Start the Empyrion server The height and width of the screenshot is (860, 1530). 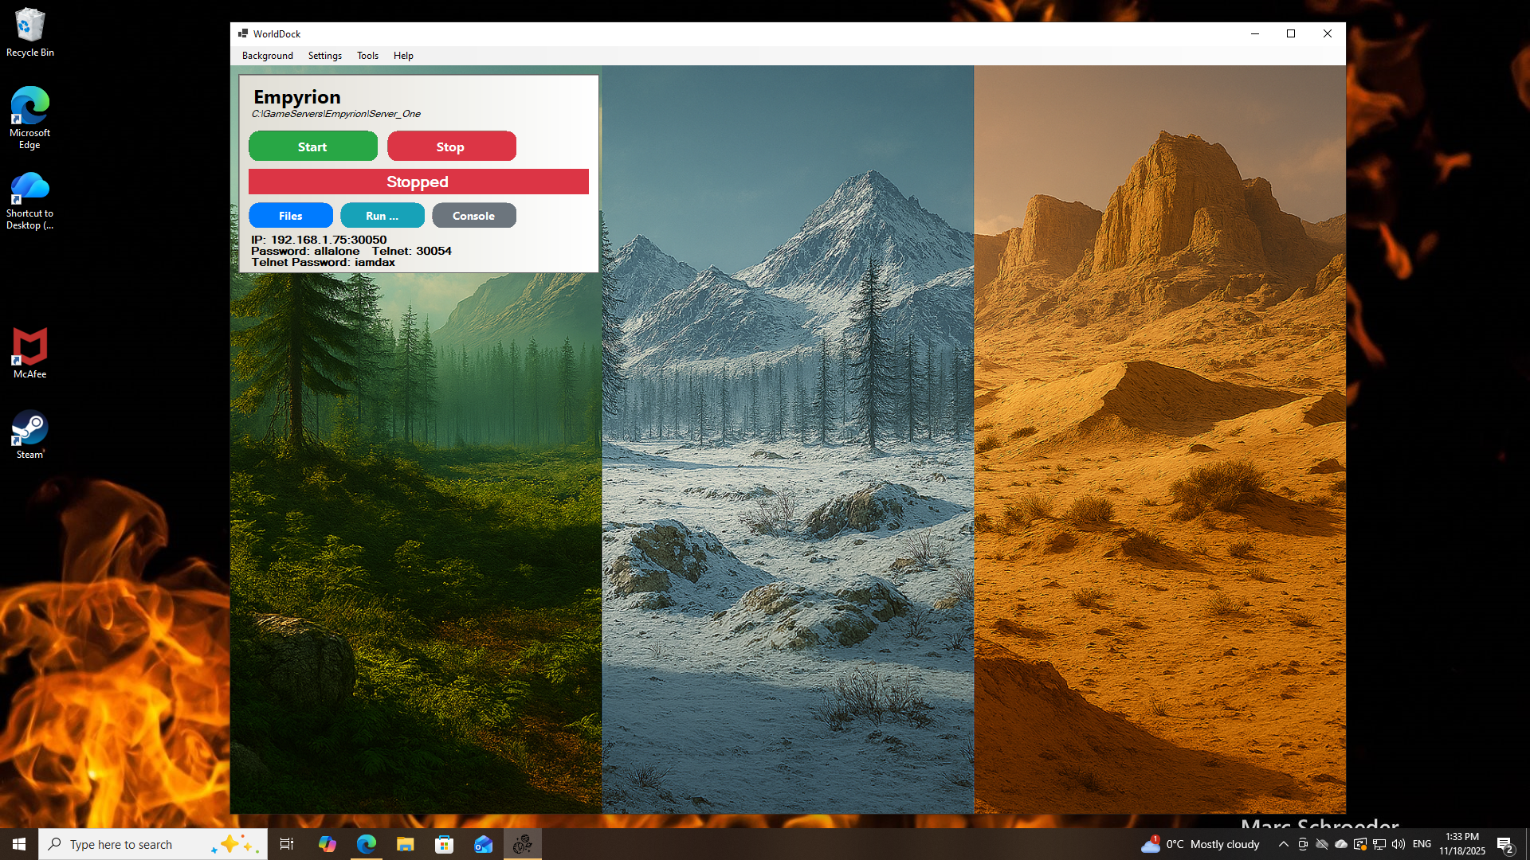tap(312, 146)
